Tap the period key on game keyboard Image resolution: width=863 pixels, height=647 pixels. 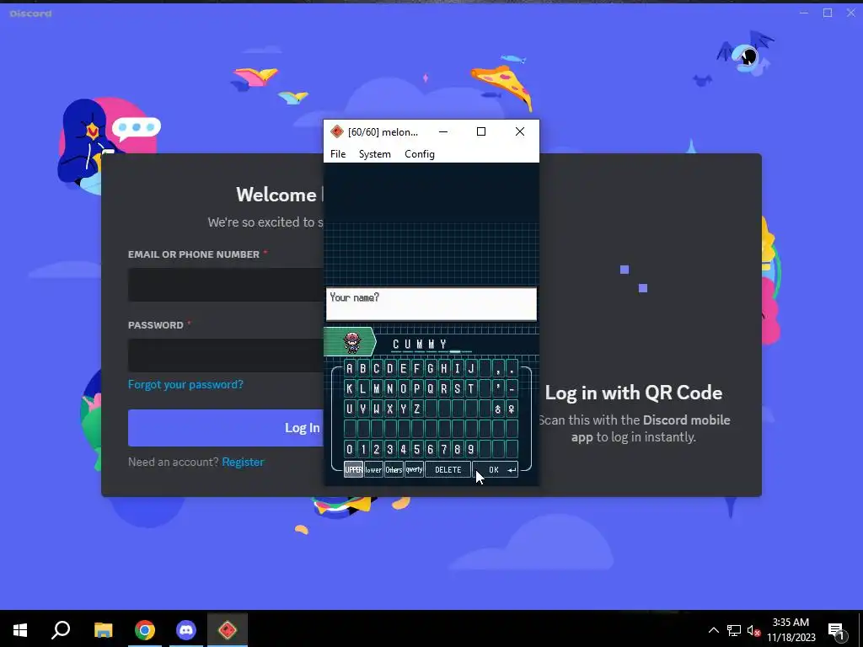(512, 368)
